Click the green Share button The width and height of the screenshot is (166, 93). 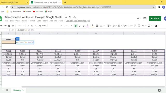[x=155, y=18]
